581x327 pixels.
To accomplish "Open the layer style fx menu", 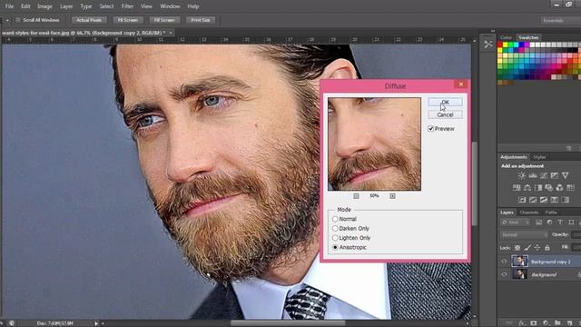I will pos(522,323).
